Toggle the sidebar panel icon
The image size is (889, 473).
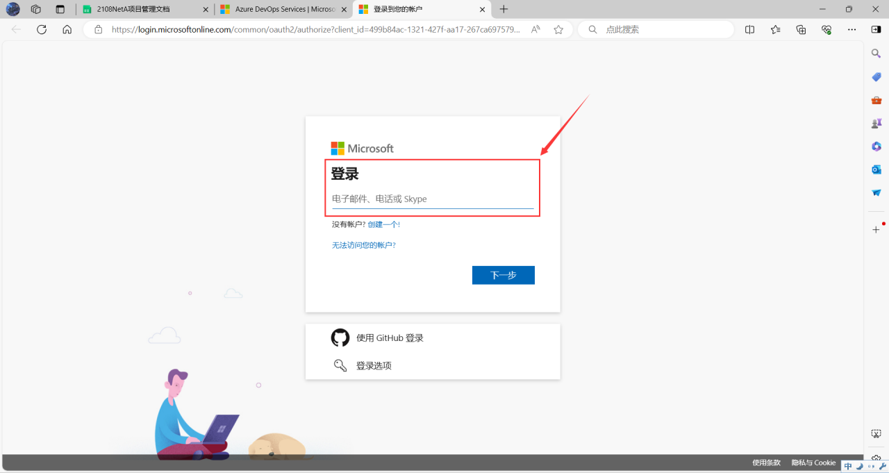876,29
